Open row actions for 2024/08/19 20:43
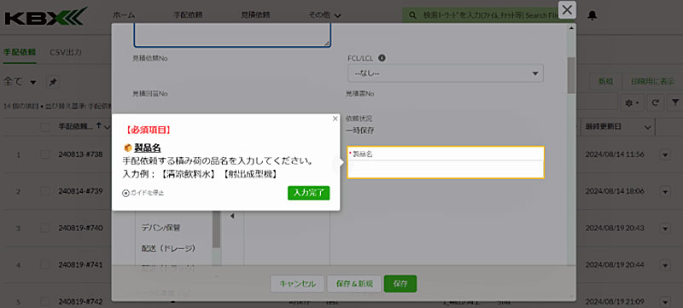Image resolution: width=683 pixels, height=308 pixels. click(x=666, y=228)
